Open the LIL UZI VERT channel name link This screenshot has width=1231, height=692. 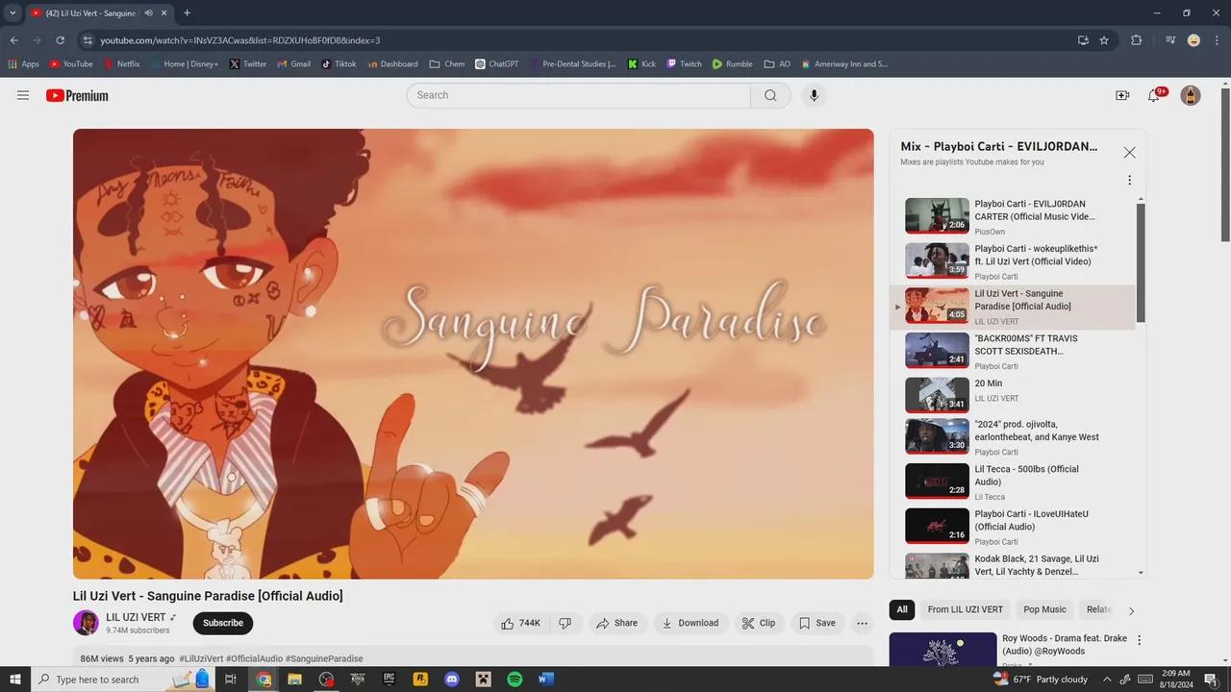[x=136, y=617]
